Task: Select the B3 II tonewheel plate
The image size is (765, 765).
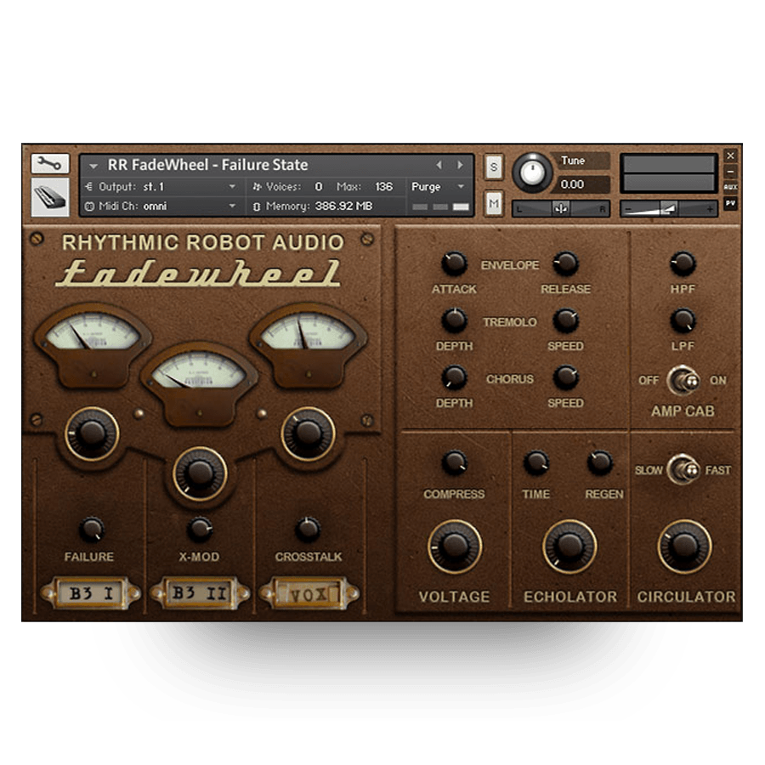Action: tap(200, 593)
